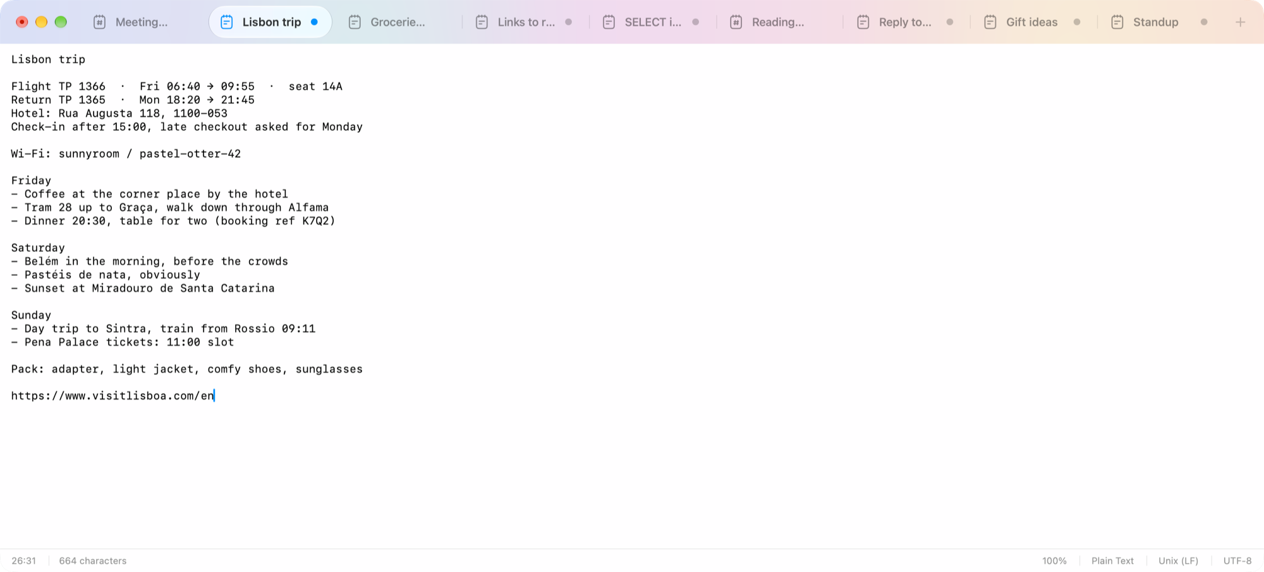Open the Reading... tab
Viewport: 1264px width, 572px height.
click(779, 22)
